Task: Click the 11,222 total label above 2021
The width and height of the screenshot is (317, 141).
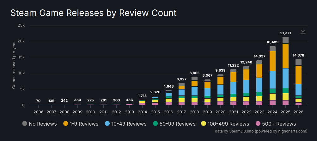Action: [x=234, y=65]
